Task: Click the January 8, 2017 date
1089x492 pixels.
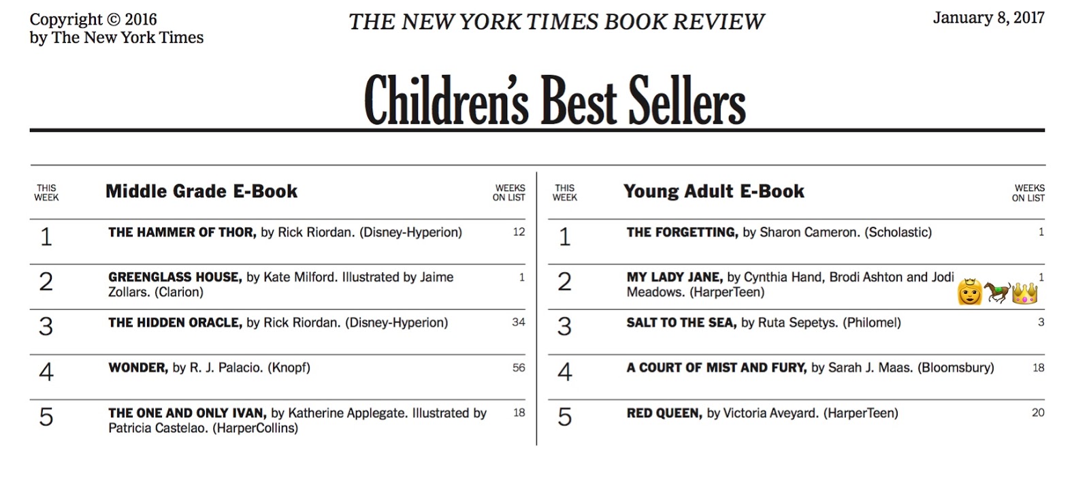Action: point(988,18)
